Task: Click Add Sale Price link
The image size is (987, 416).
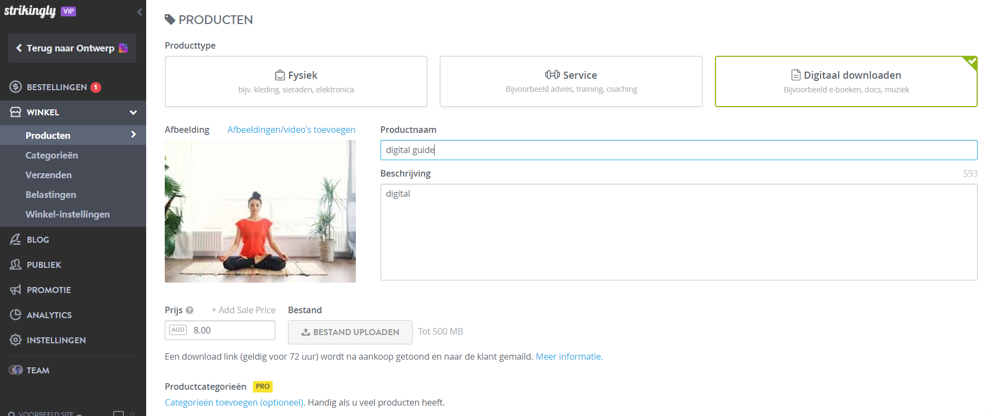Action: click(x=244, y=310)
